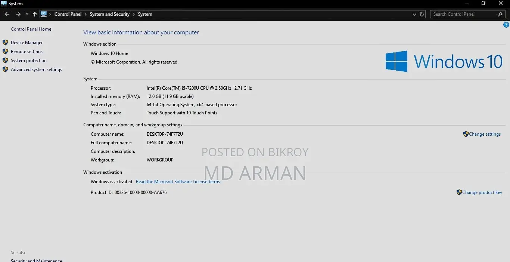Open Control Panel Home
The width and height of the screenshot is (510, 262).
tap(31, 29)
